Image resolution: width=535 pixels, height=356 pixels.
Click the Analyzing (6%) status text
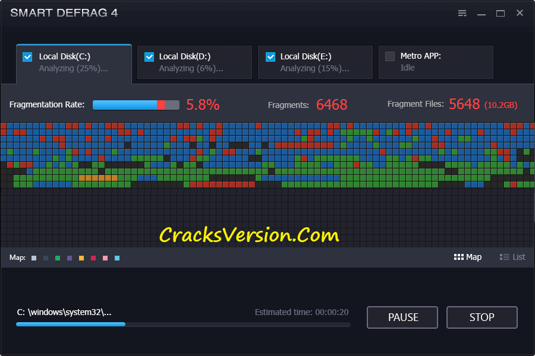(x=191, y=68)
